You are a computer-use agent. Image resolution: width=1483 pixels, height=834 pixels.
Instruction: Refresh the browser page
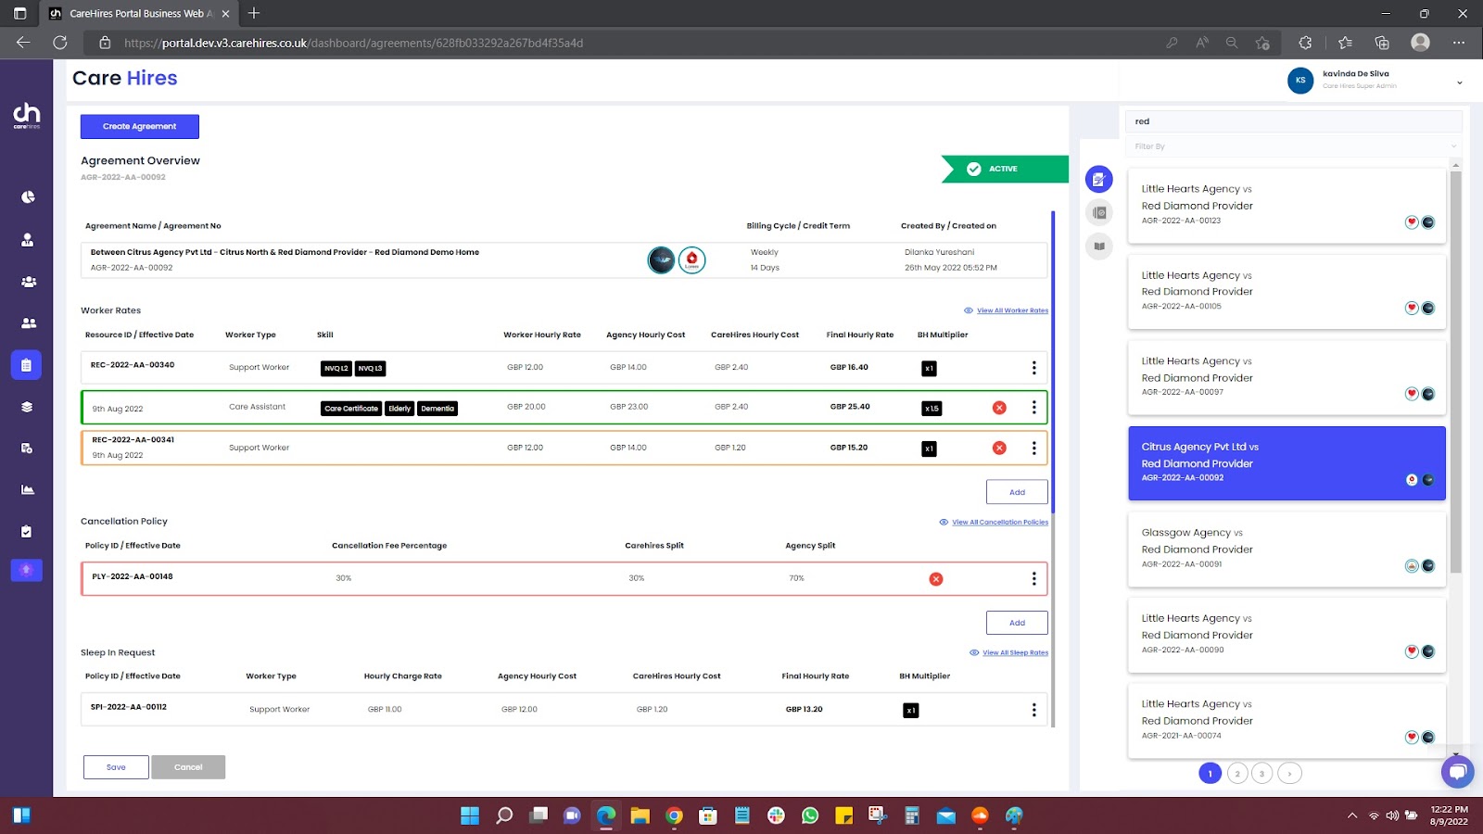60,43
